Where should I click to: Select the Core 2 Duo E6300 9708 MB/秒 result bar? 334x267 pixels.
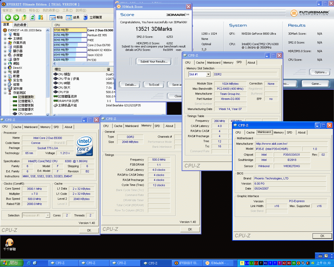tap(70, 30)
